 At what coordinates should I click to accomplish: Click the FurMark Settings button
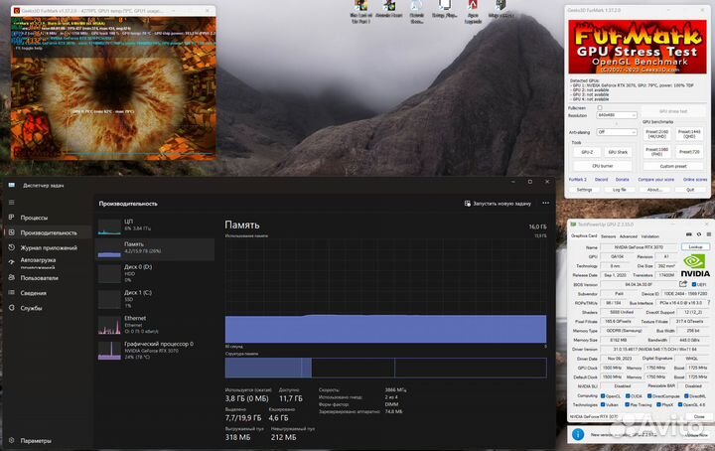[584, 190]
